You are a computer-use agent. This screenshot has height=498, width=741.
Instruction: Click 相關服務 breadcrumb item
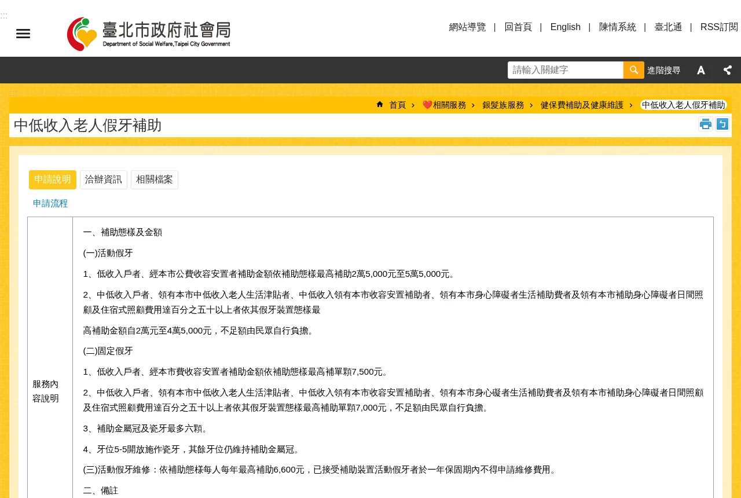[444, 105]
